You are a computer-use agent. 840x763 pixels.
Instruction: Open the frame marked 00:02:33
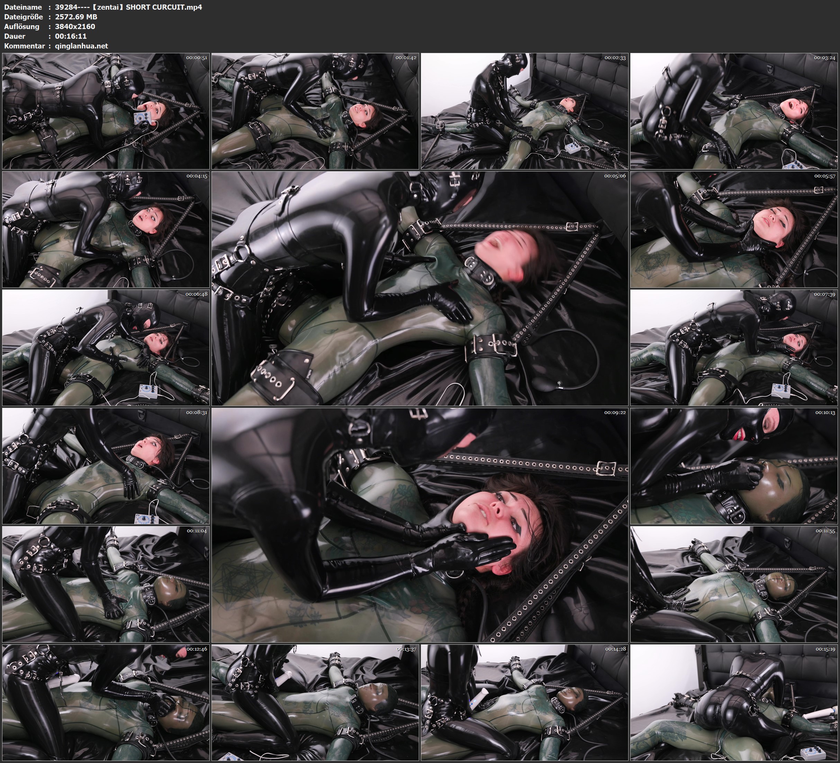click(x=525, y=111)
